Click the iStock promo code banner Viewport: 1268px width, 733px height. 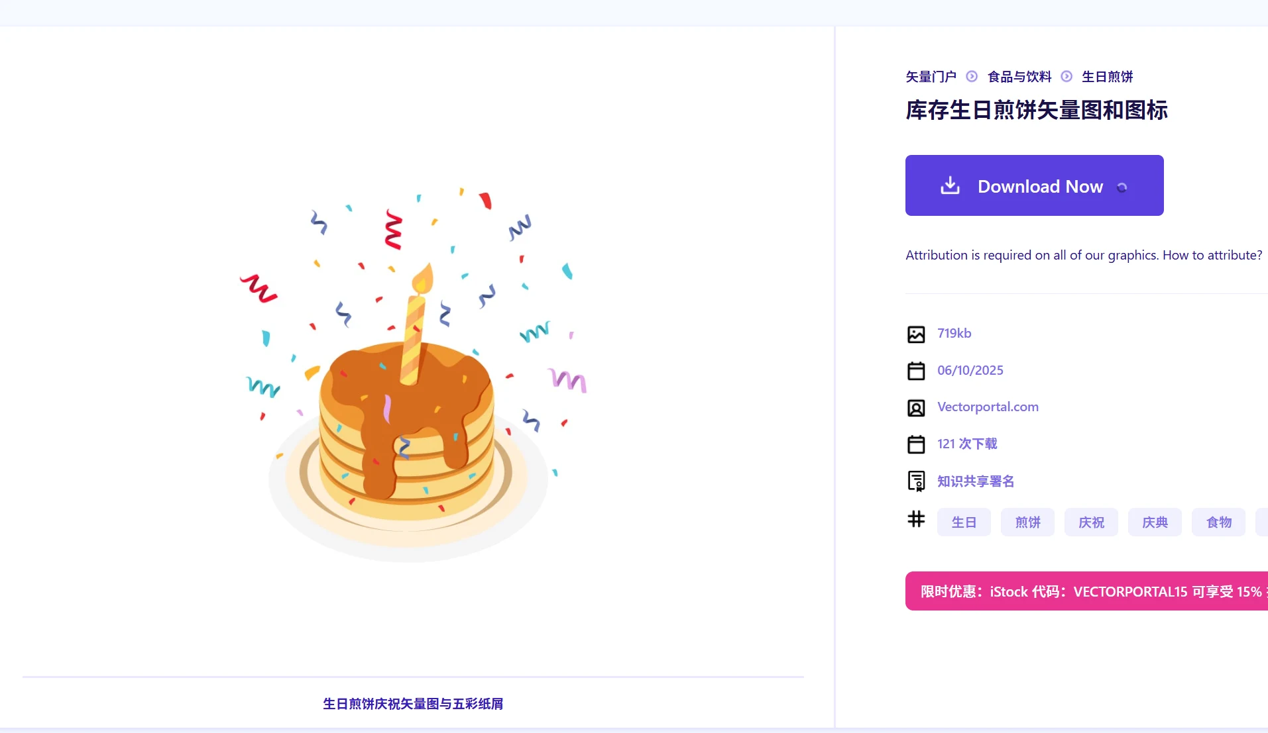click(1087, 591)
